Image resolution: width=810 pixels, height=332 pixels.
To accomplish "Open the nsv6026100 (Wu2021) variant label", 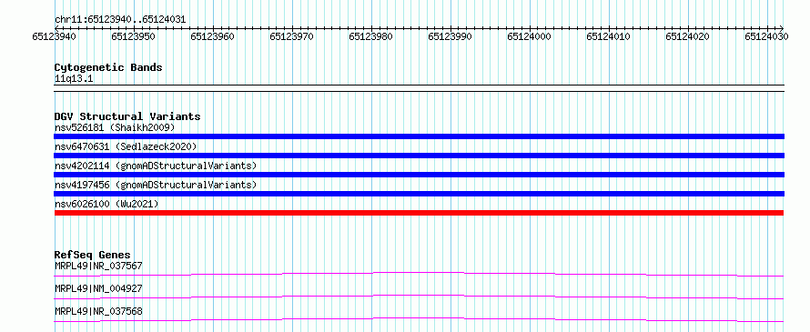I will tap(106, 204).
